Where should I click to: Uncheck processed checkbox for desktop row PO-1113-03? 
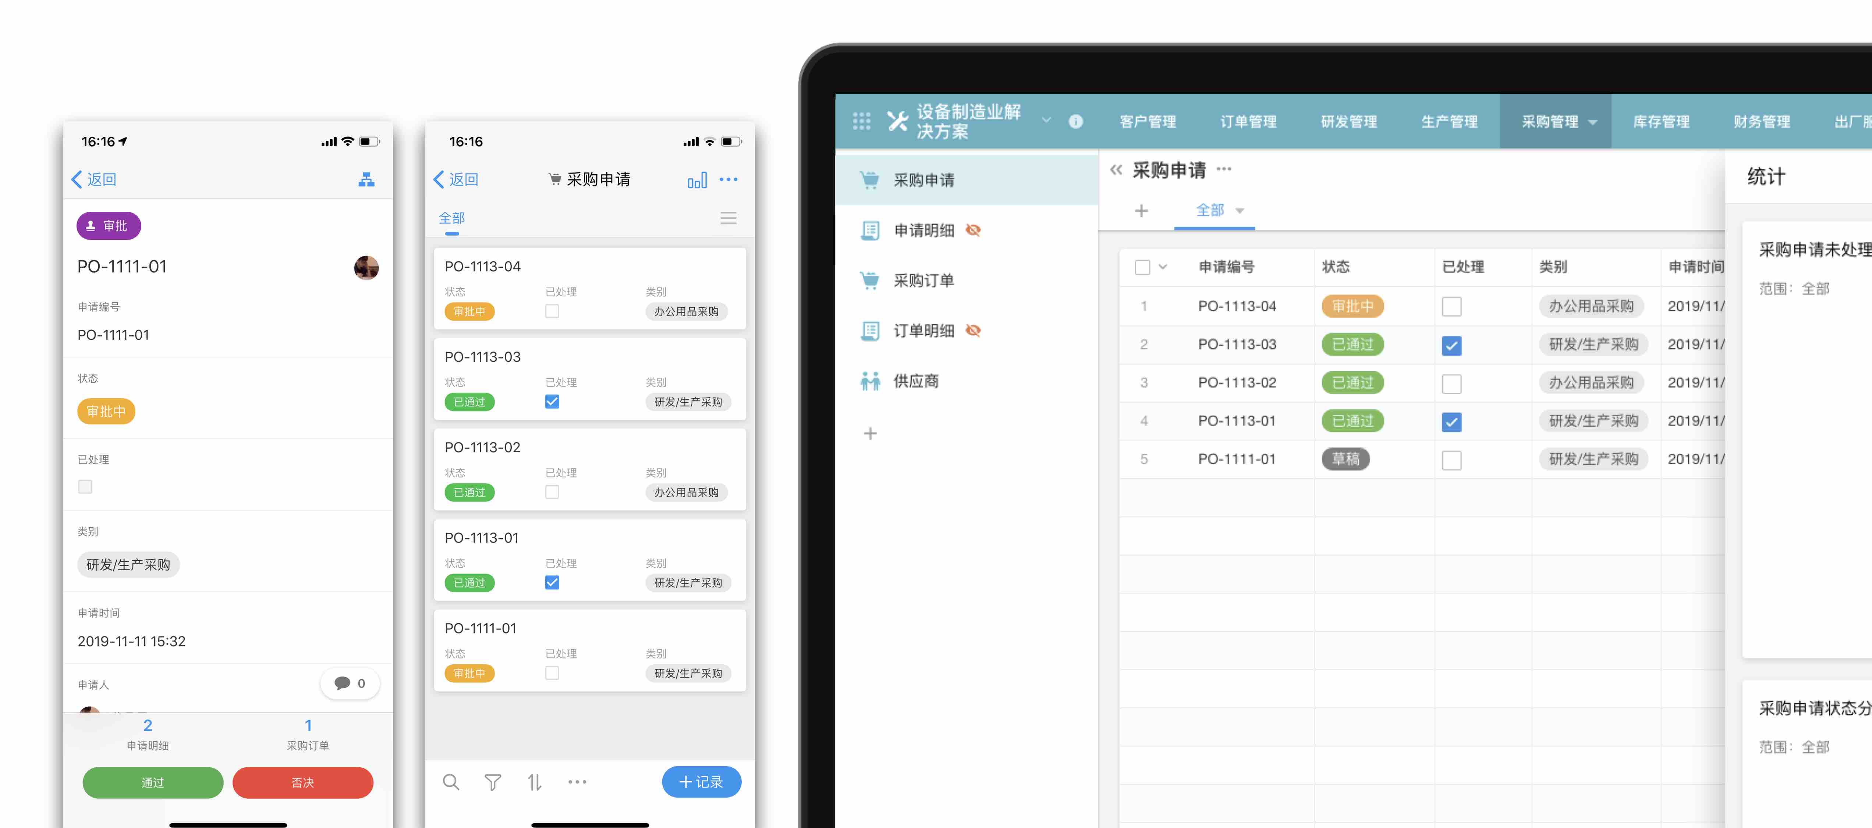1451,345
